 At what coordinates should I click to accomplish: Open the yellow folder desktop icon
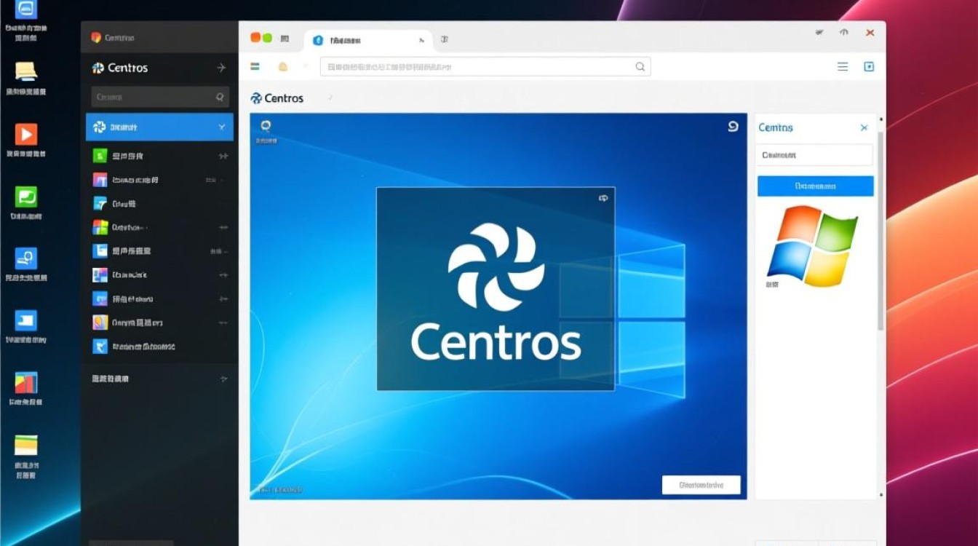25,71
